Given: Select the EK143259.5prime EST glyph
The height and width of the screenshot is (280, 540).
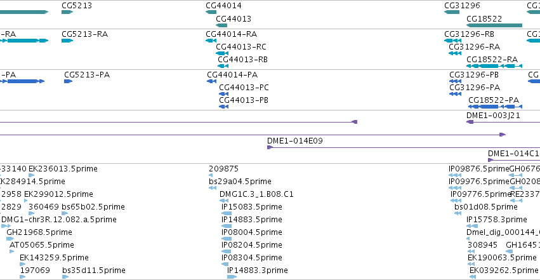Looking at the screenshot, I should (x=22, y=264).
